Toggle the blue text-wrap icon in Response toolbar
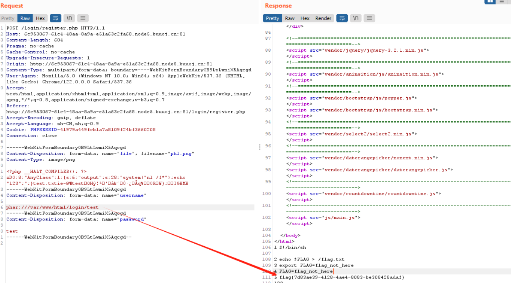Screen dimensions: 511x283 point(342,18)
